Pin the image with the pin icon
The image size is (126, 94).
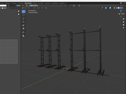click(9, 8)
